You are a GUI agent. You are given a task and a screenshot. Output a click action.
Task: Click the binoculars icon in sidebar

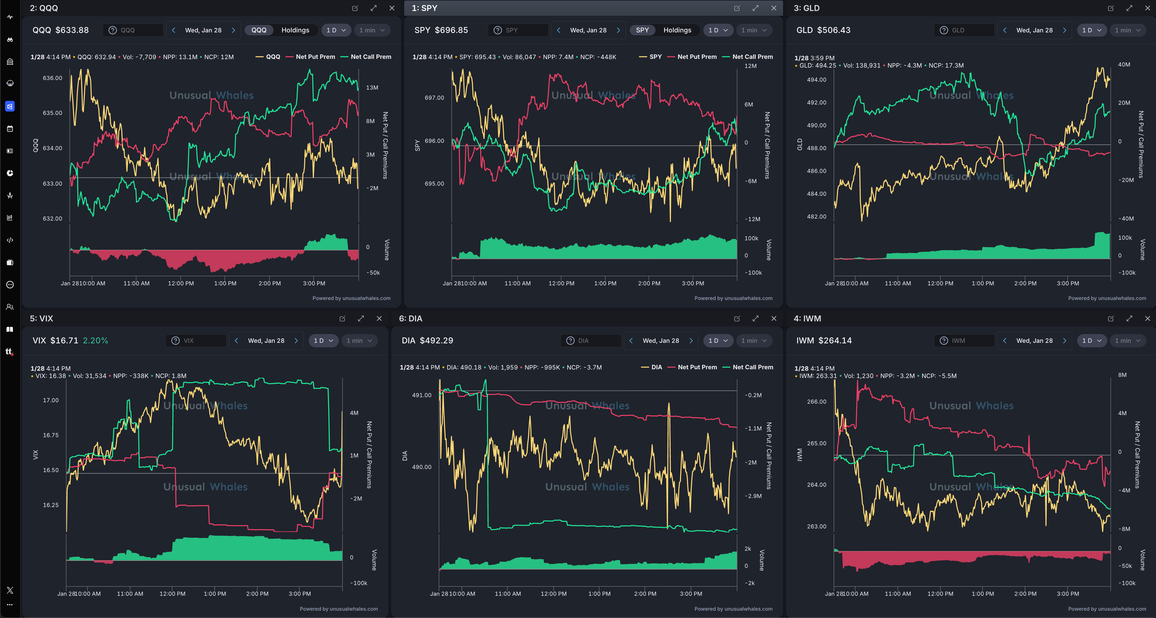tap(10, 39)
